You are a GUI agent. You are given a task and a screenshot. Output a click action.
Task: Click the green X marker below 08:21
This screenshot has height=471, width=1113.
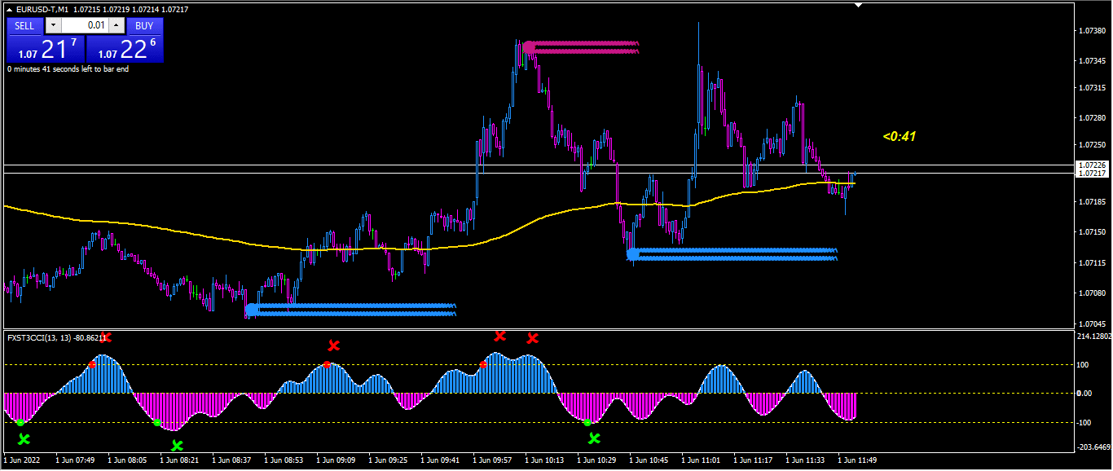pyautogui.click(x=177, y=446)
